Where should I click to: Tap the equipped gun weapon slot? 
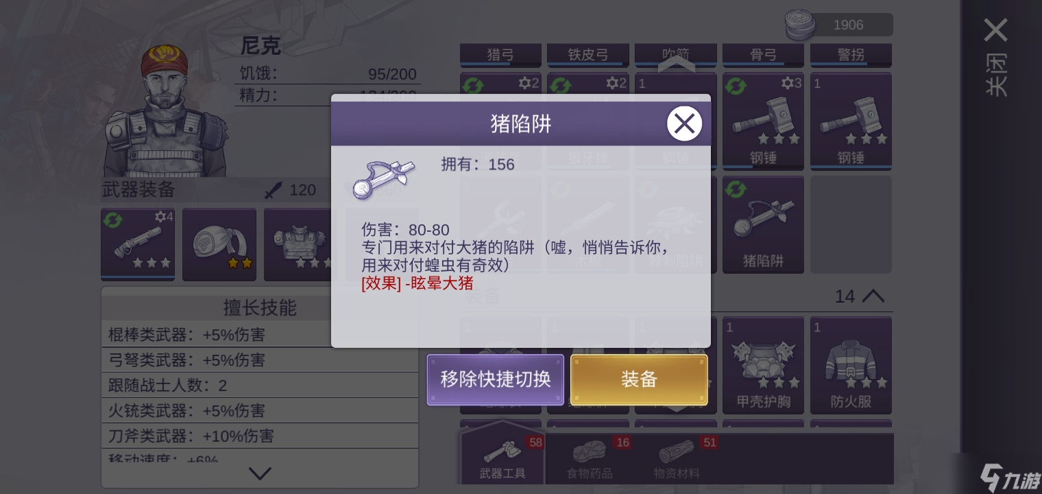pos(138,244)
